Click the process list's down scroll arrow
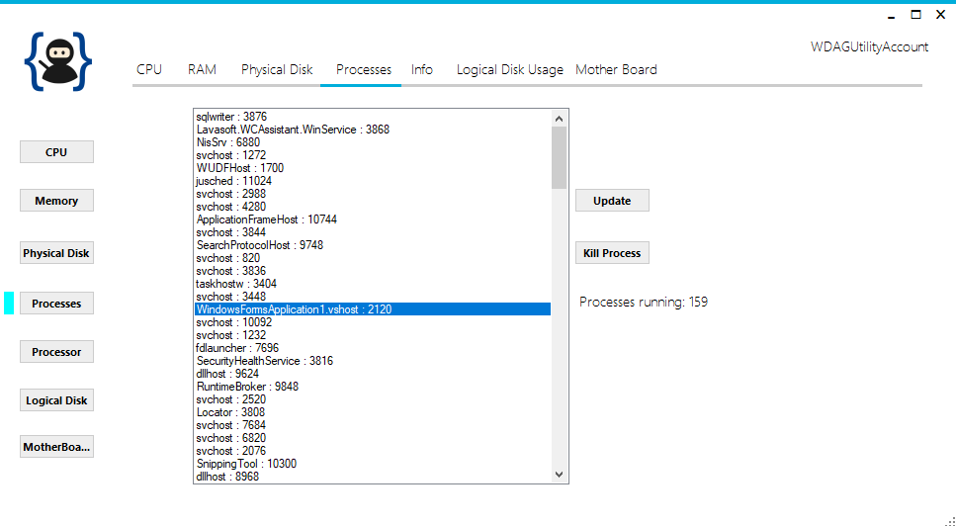The image size is (956, 526). pos(559,475)
